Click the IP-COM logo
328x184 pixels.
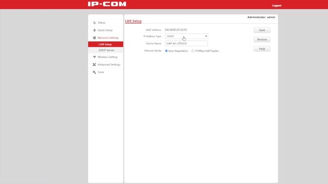[x=107, y=4]
